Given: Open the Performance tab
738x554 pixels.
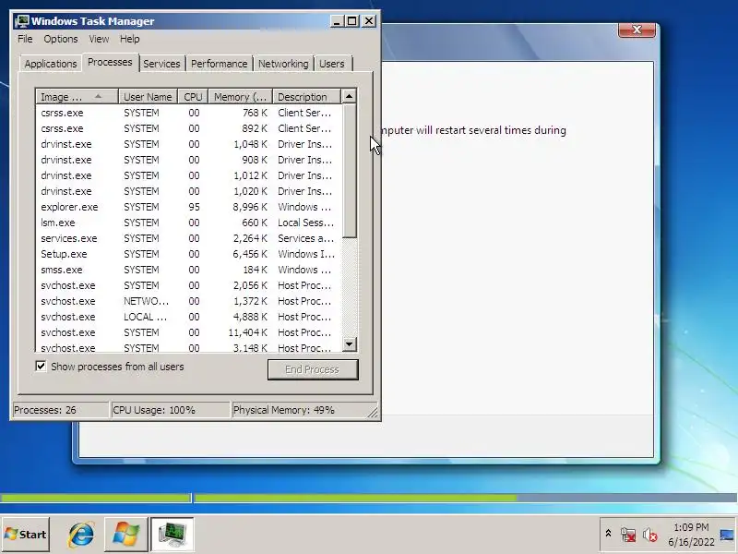Looking at the screenshot, I should tap(219, 64).
